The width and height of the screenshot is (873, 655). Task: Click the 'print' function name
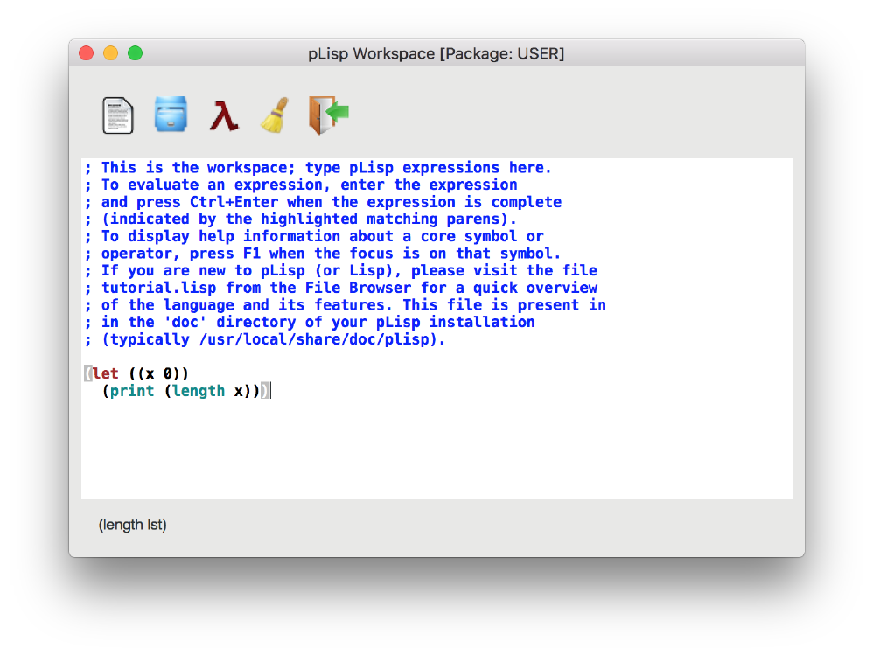tap(132, 391)
